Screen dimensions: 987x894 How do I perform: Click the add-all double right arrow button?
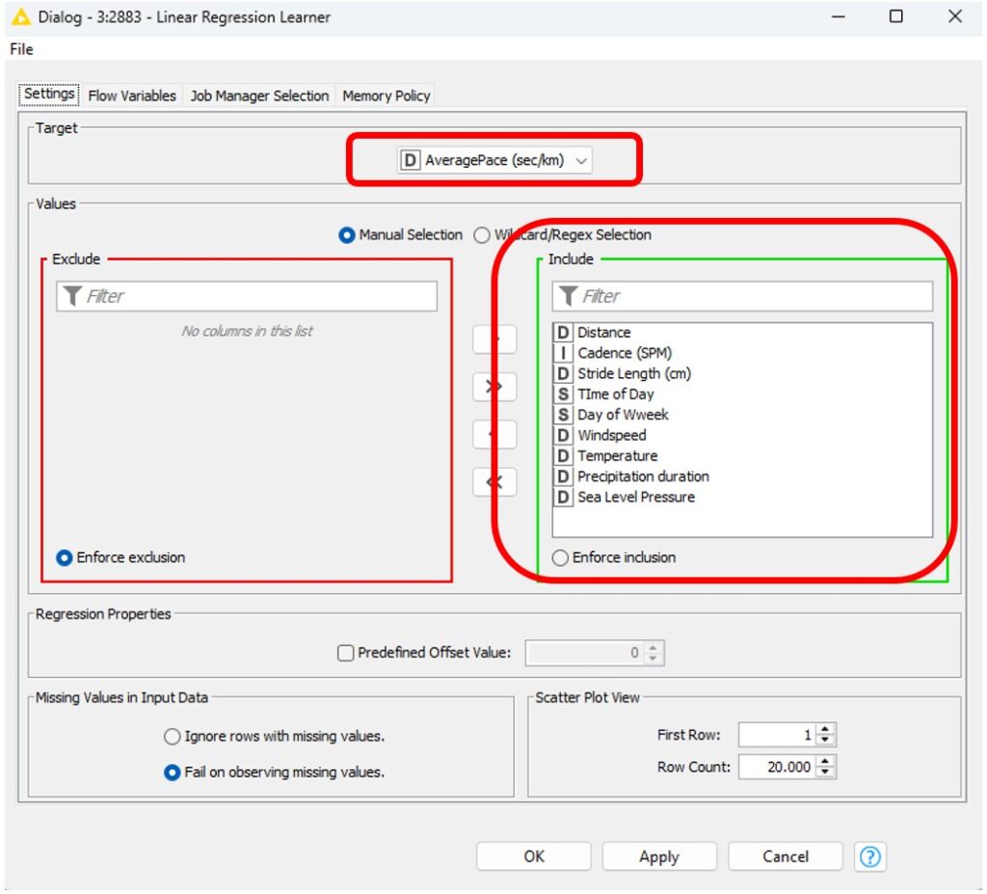(494, 387)
